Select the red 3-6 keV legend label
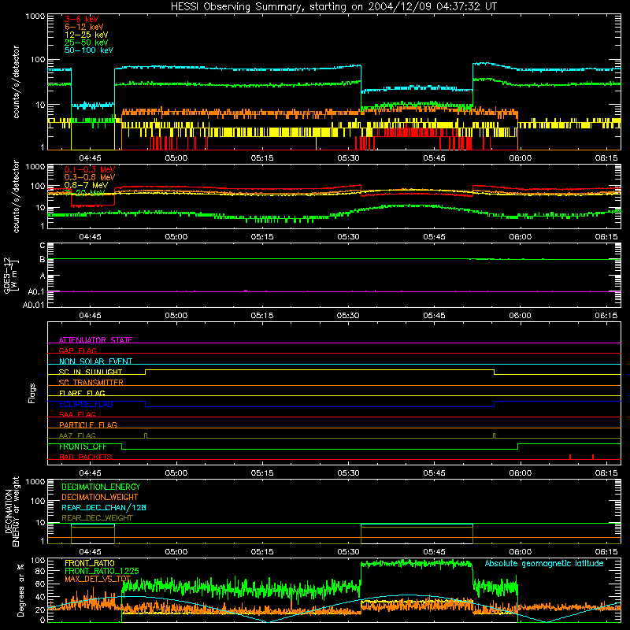The image size is (630, 630). click(82, 19)
